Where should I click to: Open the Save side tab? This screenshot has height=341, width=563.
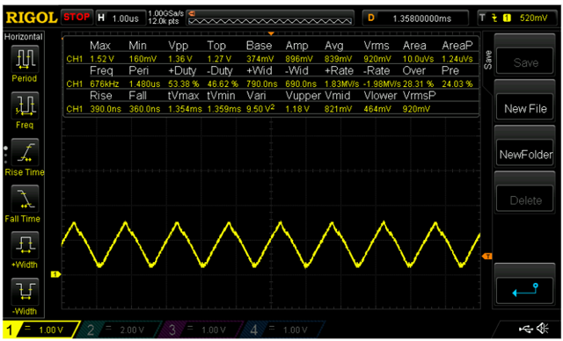[487, 60]
